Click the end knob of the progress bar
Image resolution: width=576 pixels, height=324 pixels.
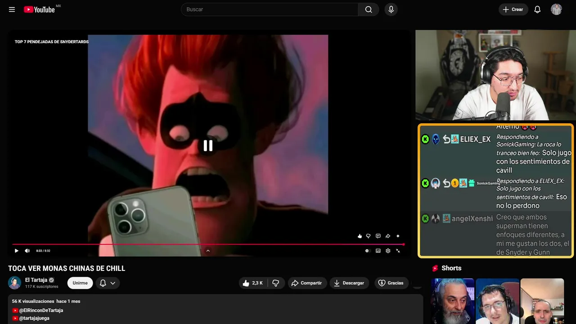pos(403,244)
